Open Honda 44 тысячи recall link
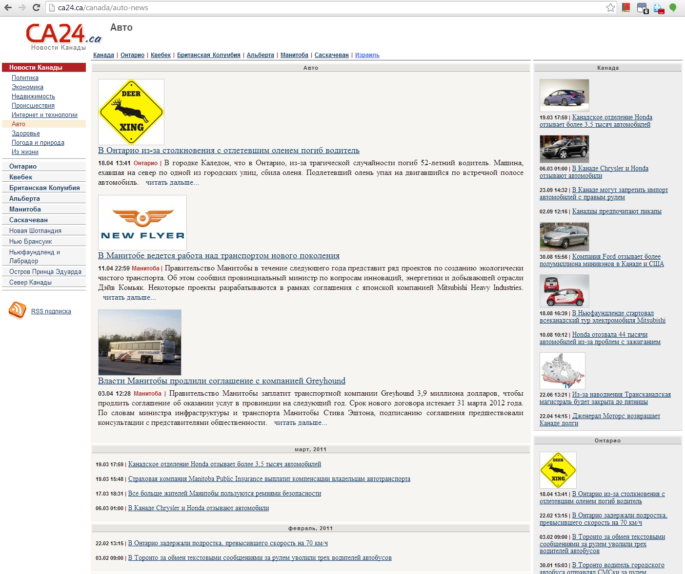Image resolution: width=685 pixels, height=574 pixels. [x=600, y=338]
